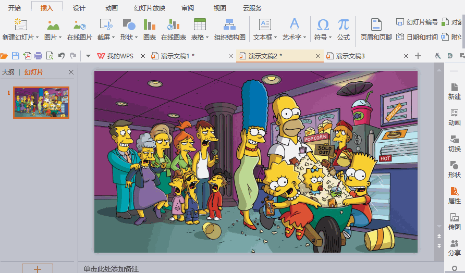
Task: Switch to 大纲 outline view tab
Action: tap(8, 72)
